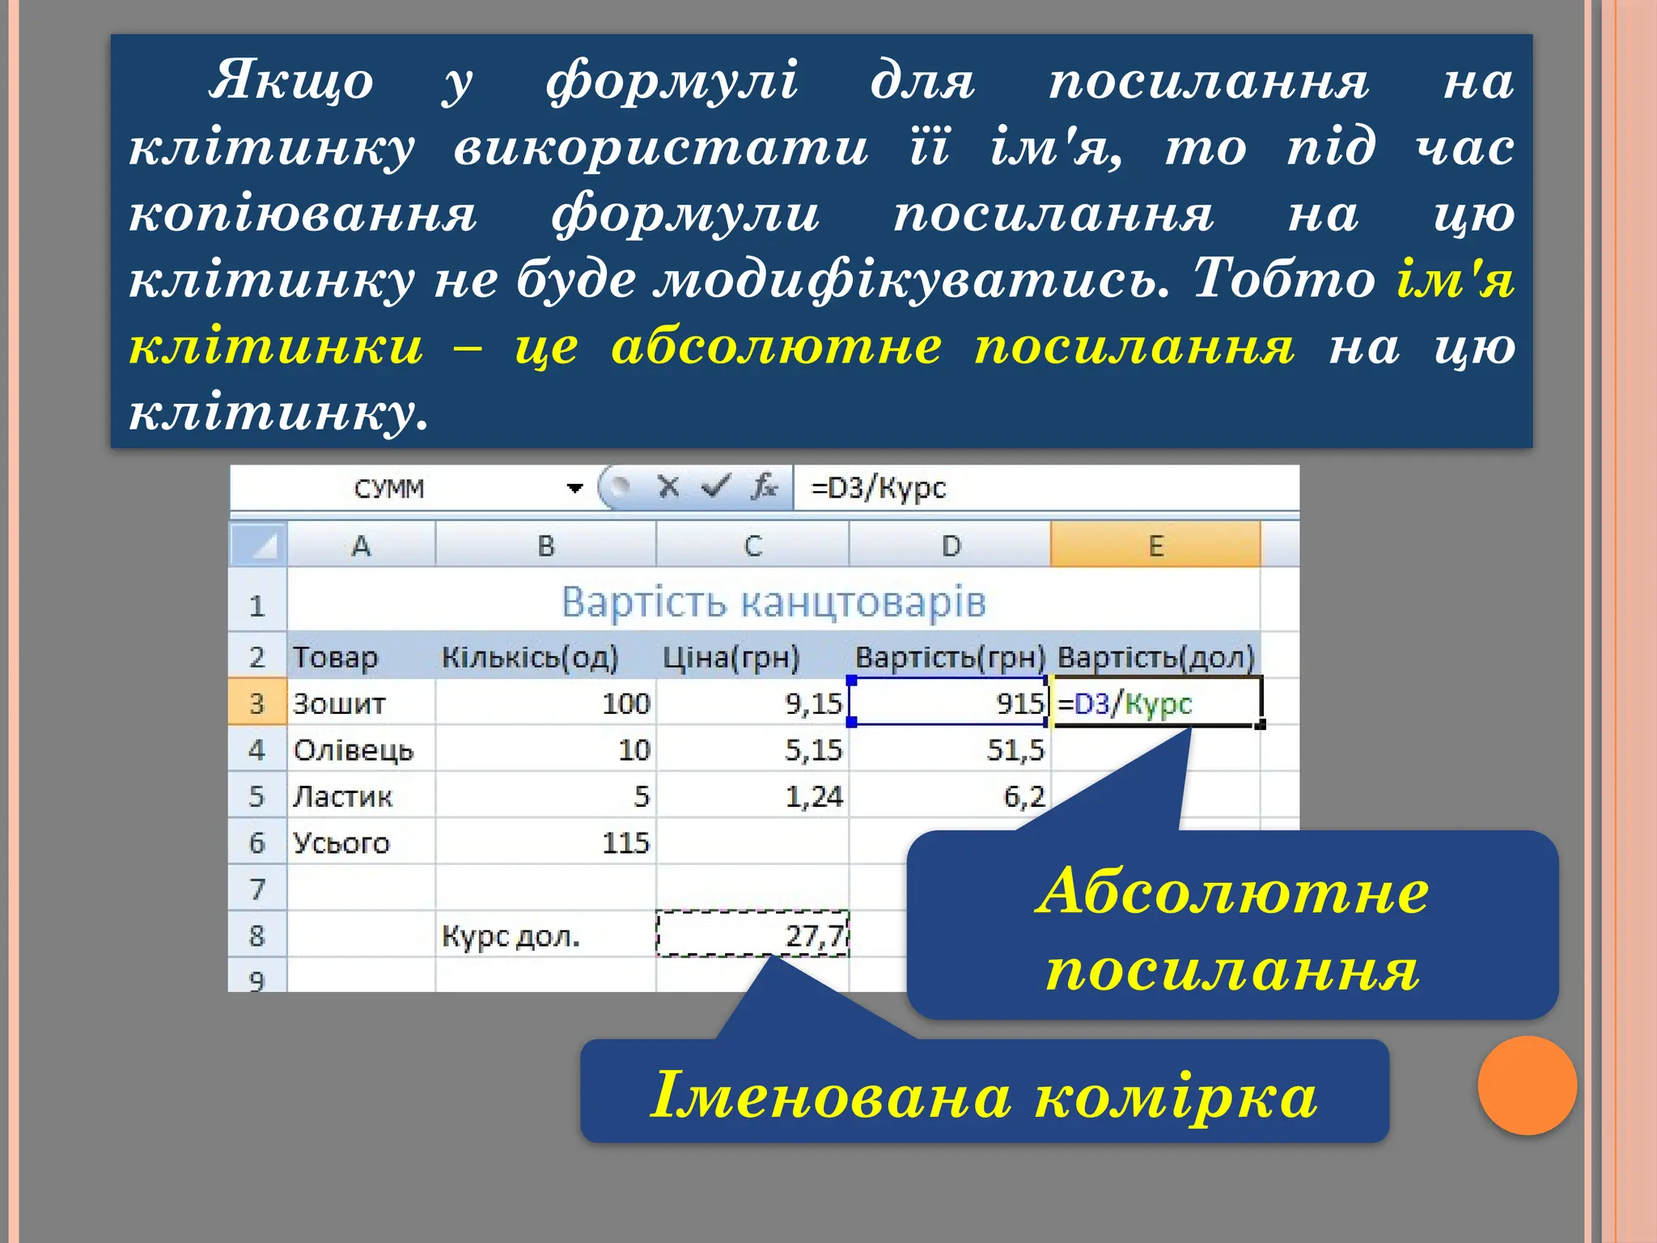Screen dimensions: 1657x1243
Task: Select row 4 header
Action: tap(257, 749)
